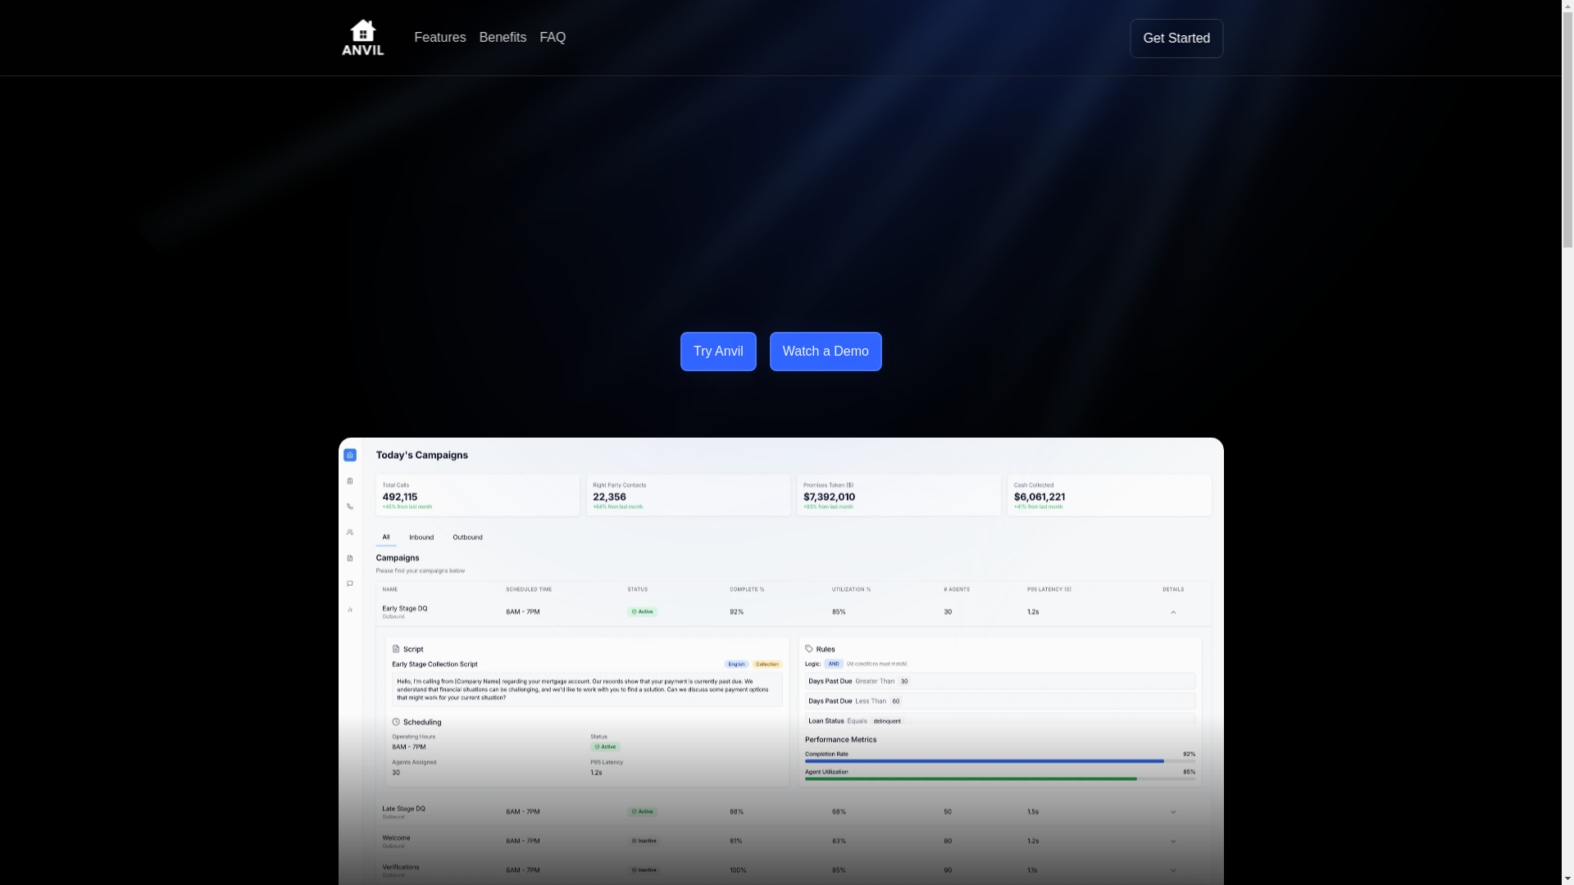Click the Days Past Due Greater Than 30 rule

[1000, 682]
